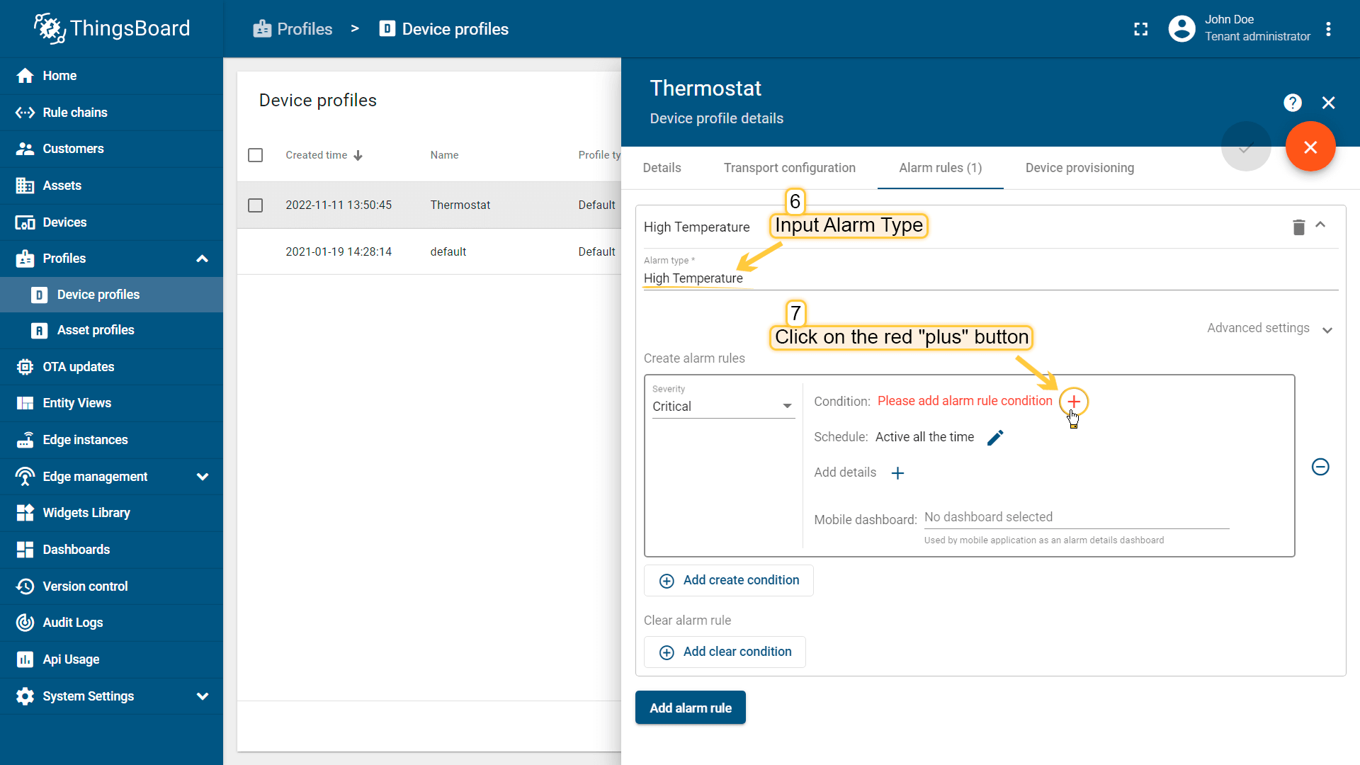Switch to Transport configuration tab

coord(789,168)
